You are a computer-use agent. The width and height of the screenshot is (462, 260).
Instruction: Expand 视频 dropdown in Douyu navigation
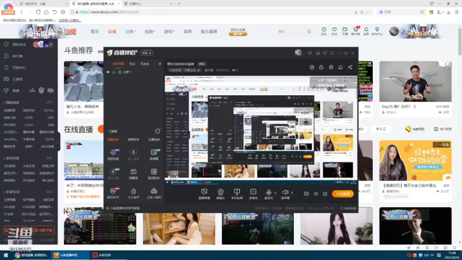pos(150,32)
